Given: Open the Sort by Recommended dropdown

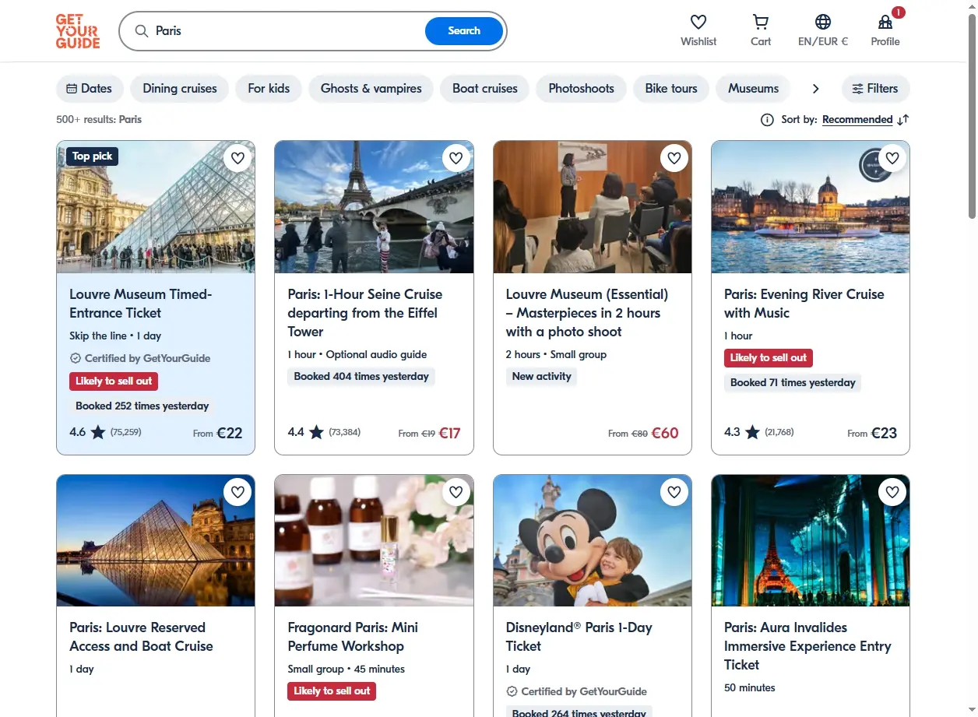Looking at the screenshot, I should point(857,120).
